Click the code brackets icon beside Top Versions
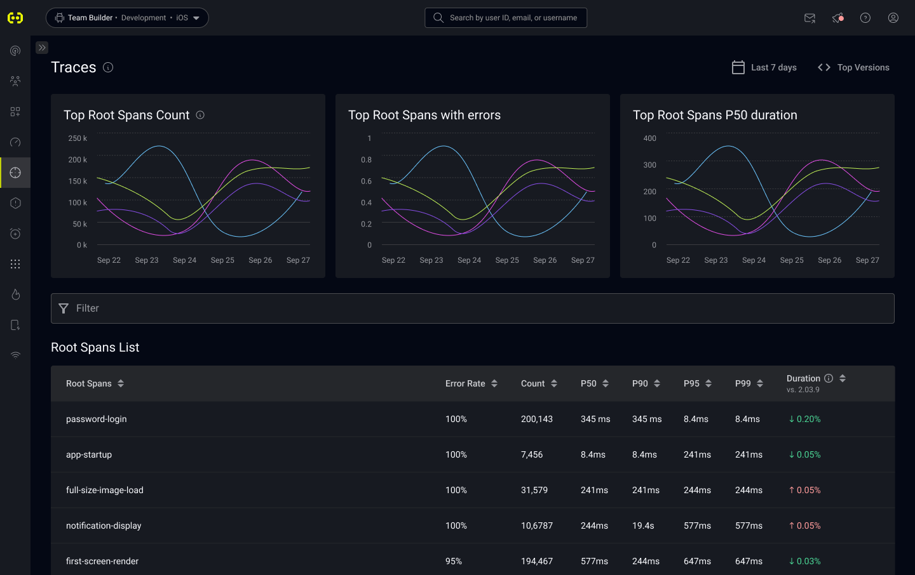 (824, 67)
